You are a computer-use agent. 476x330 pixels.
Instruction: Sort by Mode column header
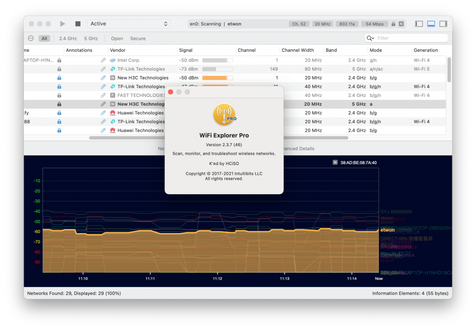point(376,50)
